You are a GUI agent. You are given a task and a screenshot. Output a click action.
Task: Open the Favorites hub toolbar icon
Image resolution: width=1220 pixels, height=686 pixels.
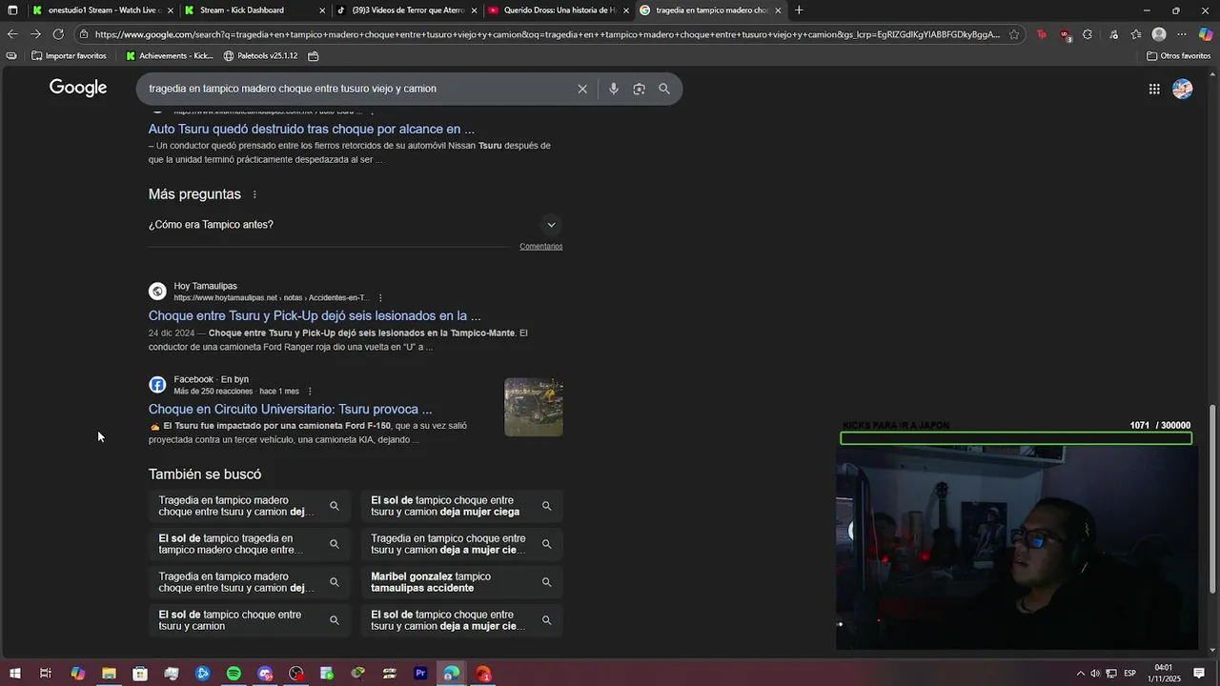pyautogui.click(x=1135, y=34)
